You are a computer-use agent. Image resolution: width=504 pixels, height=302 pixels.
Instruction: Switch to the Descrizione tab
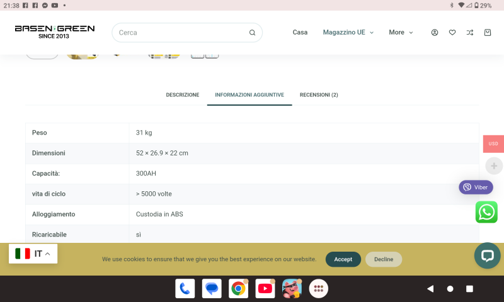[x=182, y=95]
